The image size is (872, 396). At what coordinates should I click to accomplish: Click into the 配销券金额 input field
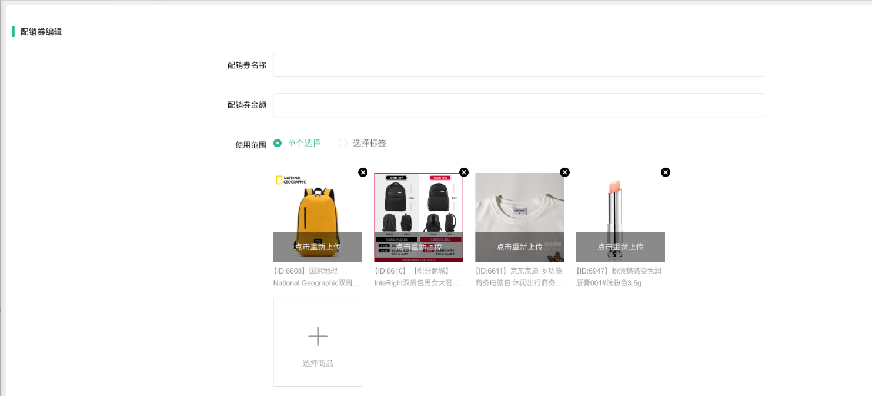pos(518,105)
